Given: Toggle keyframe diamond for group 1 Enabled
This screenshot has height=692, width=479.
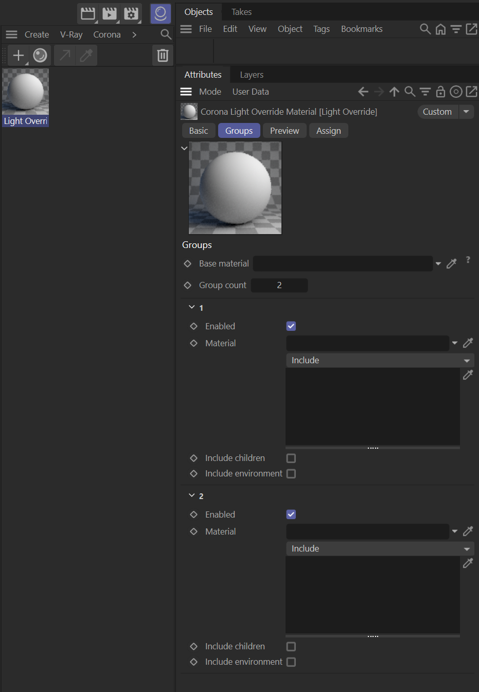Looking at the screenshot, I should coord(193,326).
